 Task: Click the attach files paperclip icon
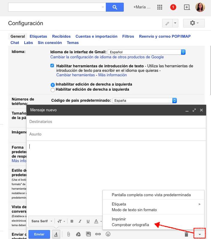(x=68, y=234)
